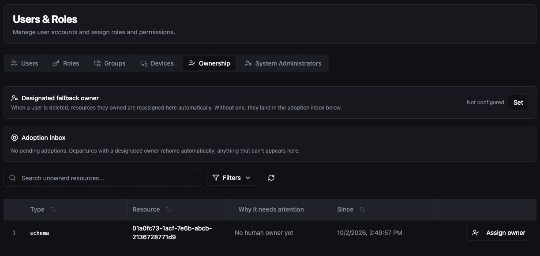Click the Ownership tab user-check icon
The width and height of the screenshot is (540, 256).
click(x=192, y=63)
